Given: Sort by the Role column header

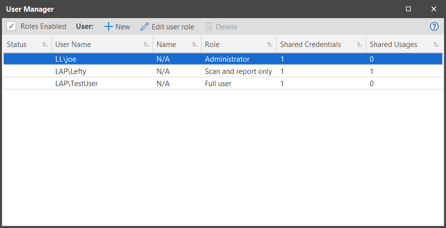Looking at the screenshot, I should (212, 45).
